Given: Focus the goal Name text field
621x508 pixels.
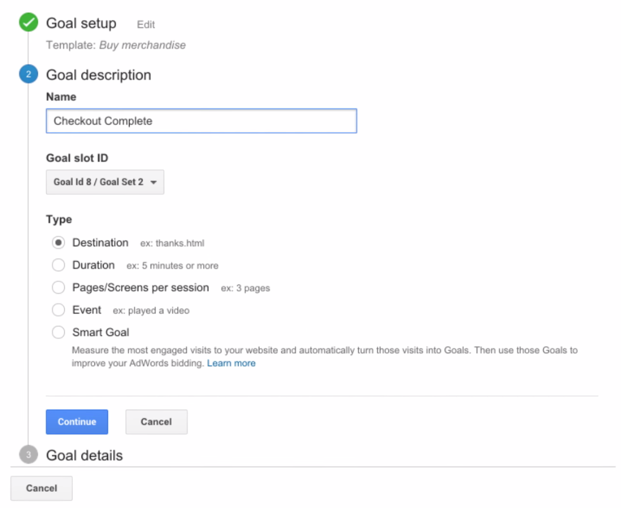Looking at the screenshot, I should click(x=201, y=121).
